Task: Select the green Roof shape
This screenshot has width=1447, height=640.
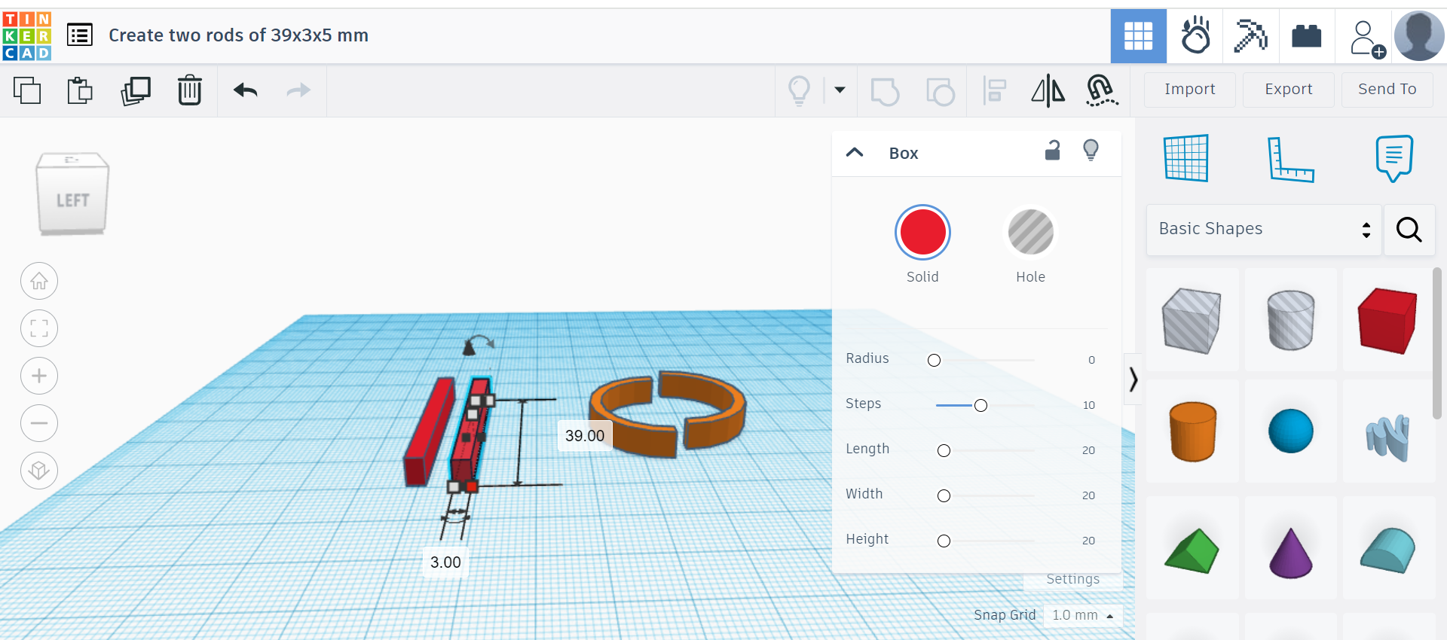Action: (x=1192, y=548)
